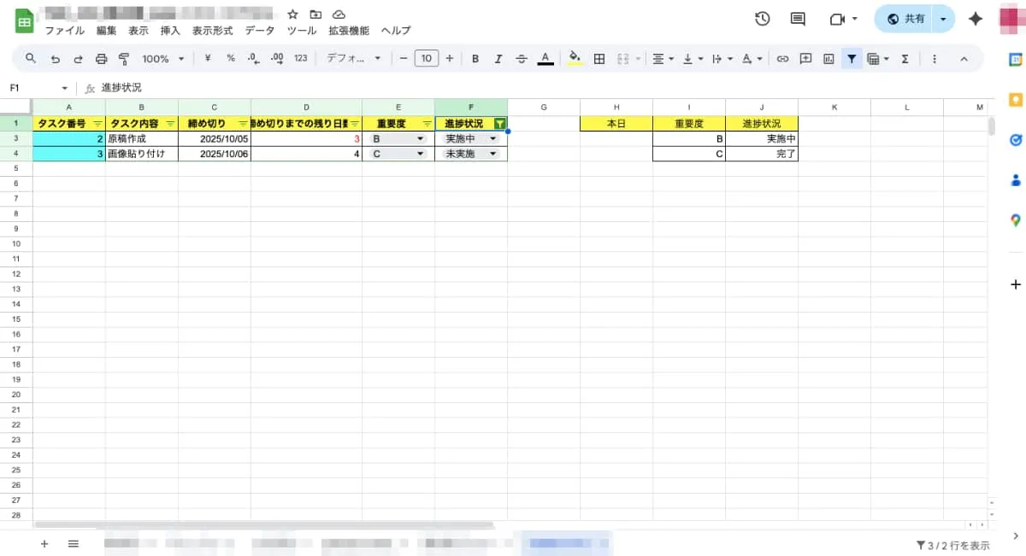The width and height of the screenshot is (1026, 556).
Task: Open the font size dropdown
Action: pos(426,59)
